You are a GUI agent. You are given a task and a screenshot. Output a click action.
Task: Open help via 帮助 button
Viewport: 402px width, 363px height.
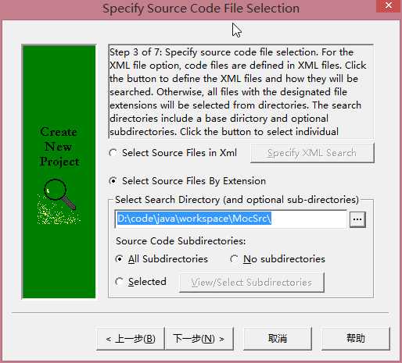(356, 339)
